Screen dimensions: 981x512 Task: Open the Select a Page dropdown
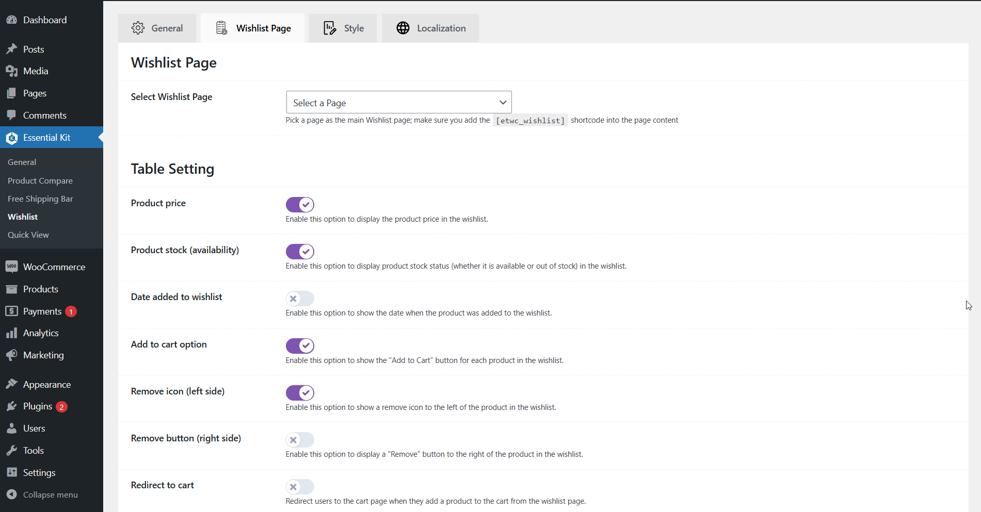click(x=398, y=103)
